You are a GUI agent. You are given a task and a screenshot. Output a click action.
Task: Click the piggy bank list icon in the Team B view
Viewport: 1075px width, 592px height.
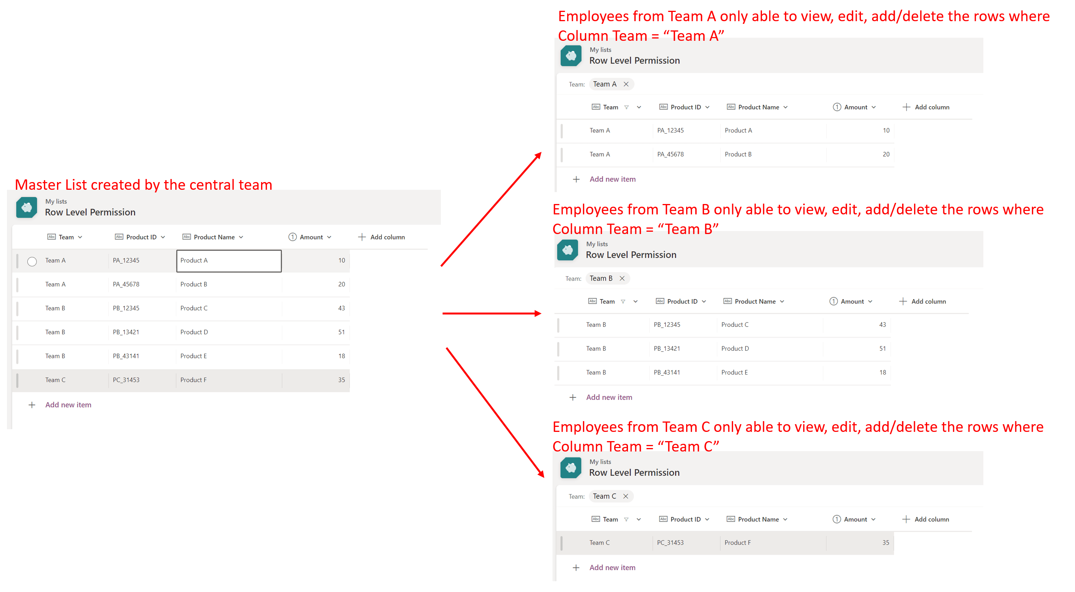point(567,250)
